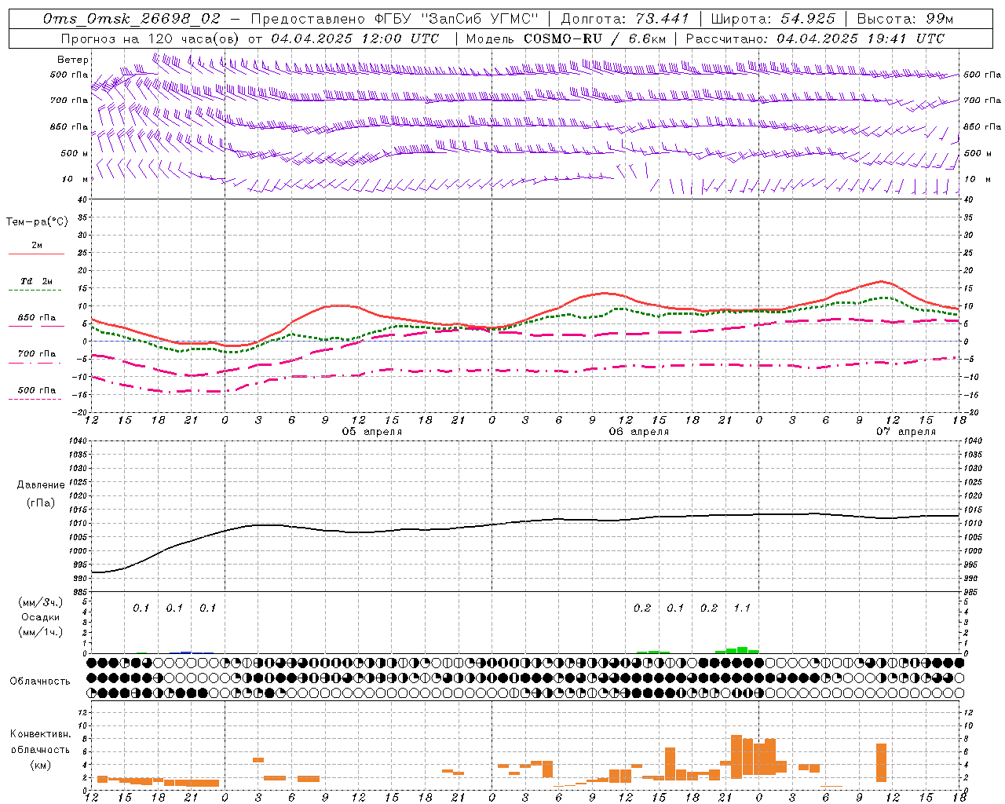Viewport: 1005px width, 804px height.
Task: Click the station title Oms_Omsk_26698_02
Action: [131, 19]
